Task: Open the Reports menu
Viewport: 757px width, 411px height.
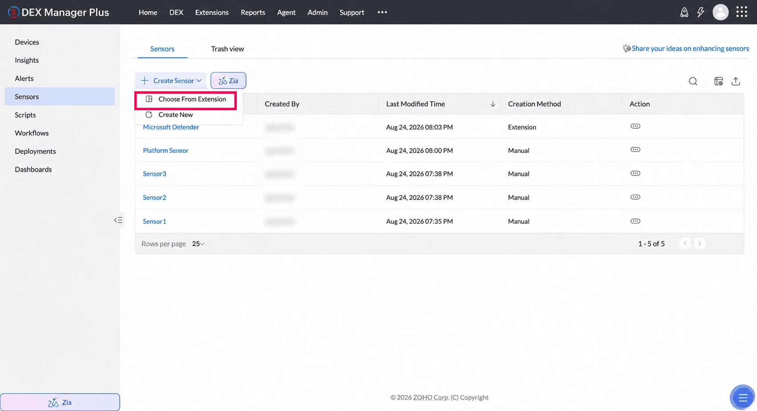Action: [x=253, y=12]
